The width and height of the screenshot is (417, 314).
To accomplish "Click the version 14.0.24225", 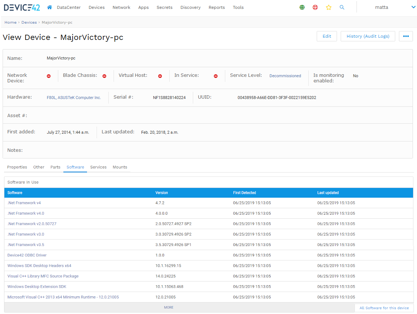I will coord(166,276).
